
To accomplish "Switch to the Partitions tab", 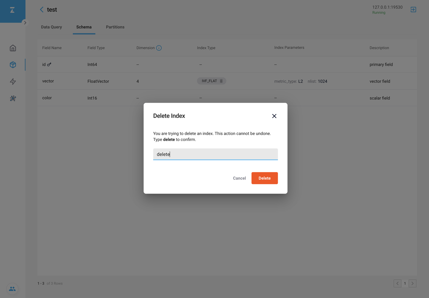I will coord(115,27).
